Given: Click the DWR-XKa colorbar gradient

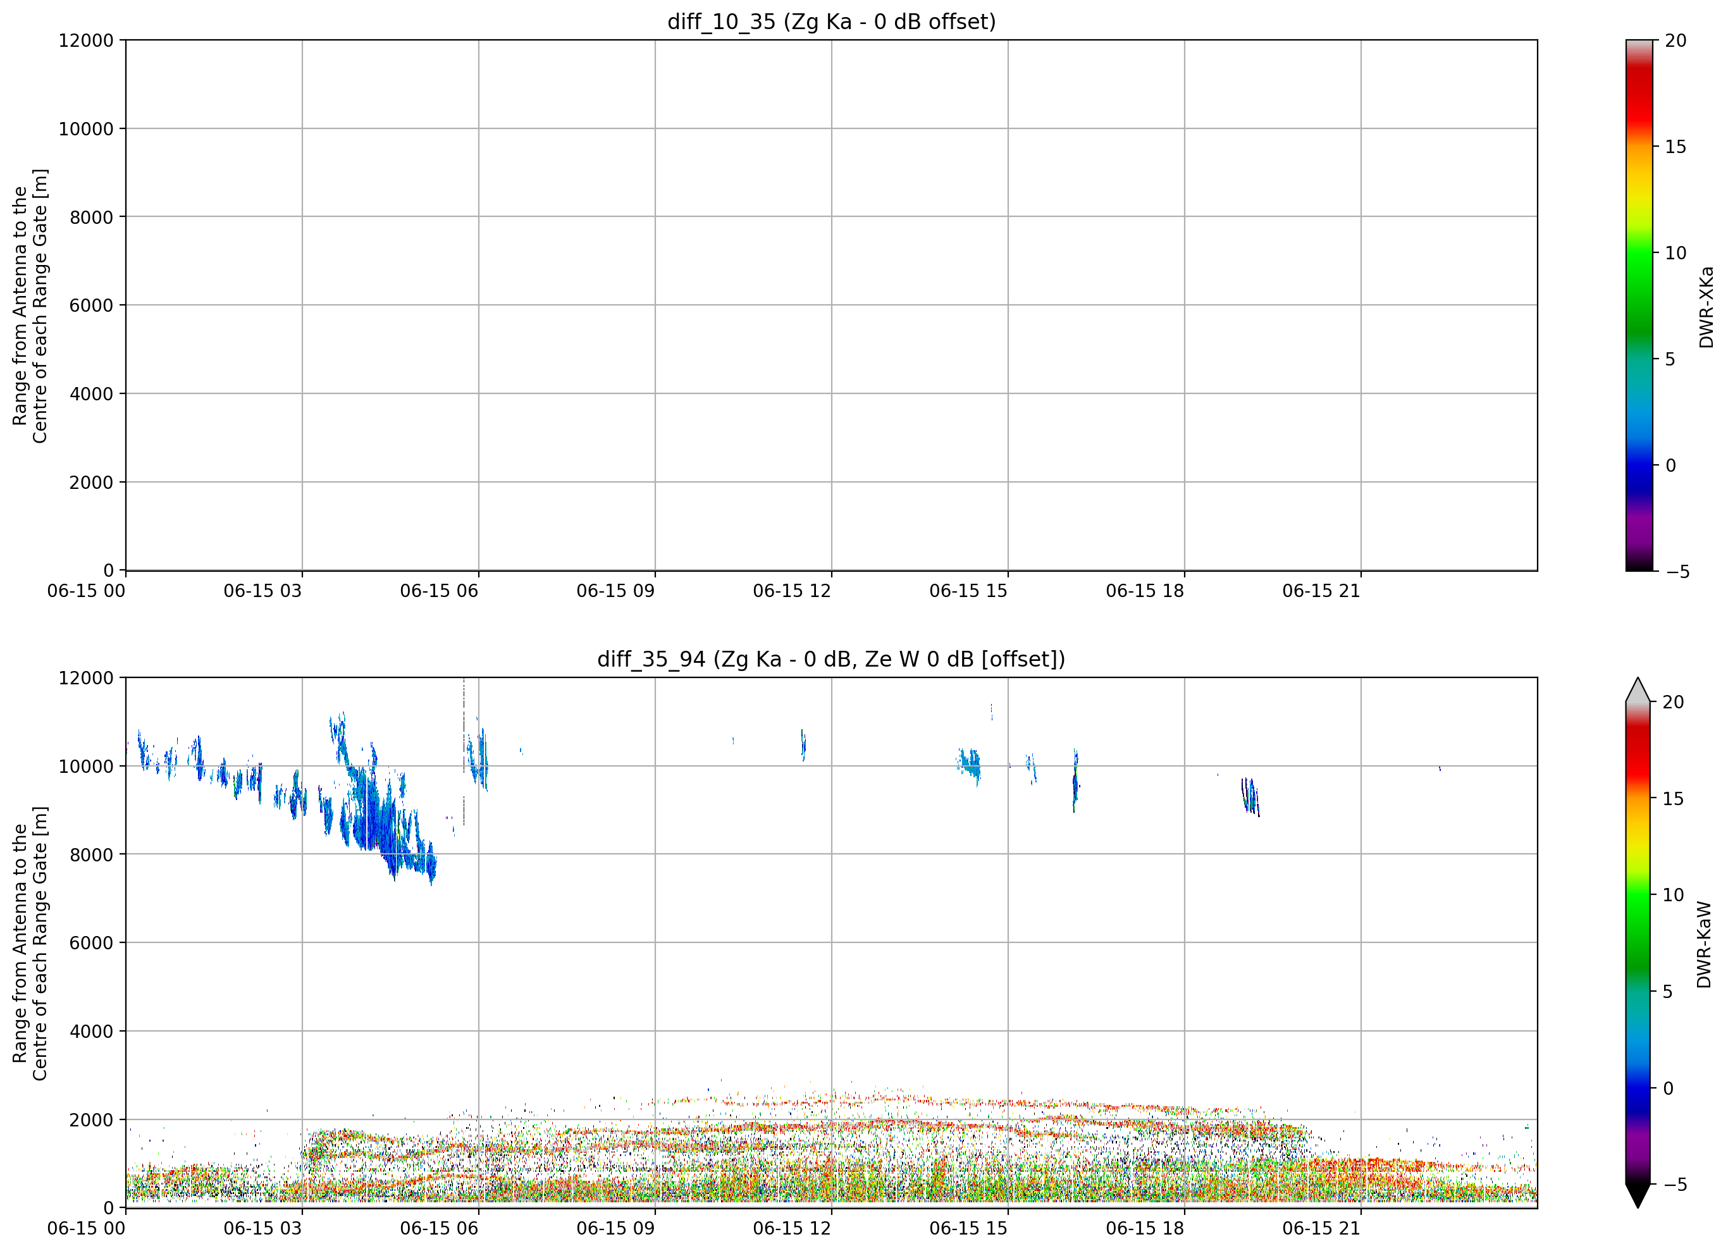Looking at the screenshot, I should 1639,305.
